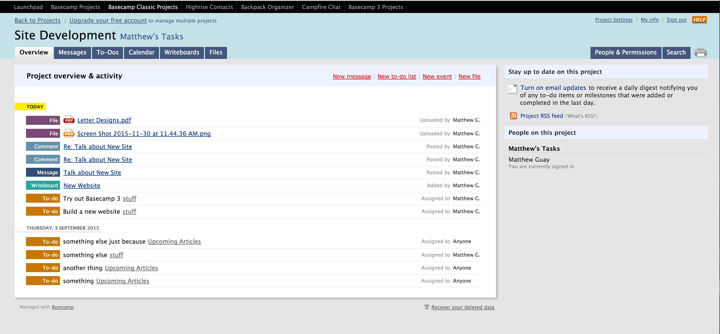Screen dimensions: 720x334
Task: Click the PNG icon beside Screen Shot file
Action: coord(69,133)
